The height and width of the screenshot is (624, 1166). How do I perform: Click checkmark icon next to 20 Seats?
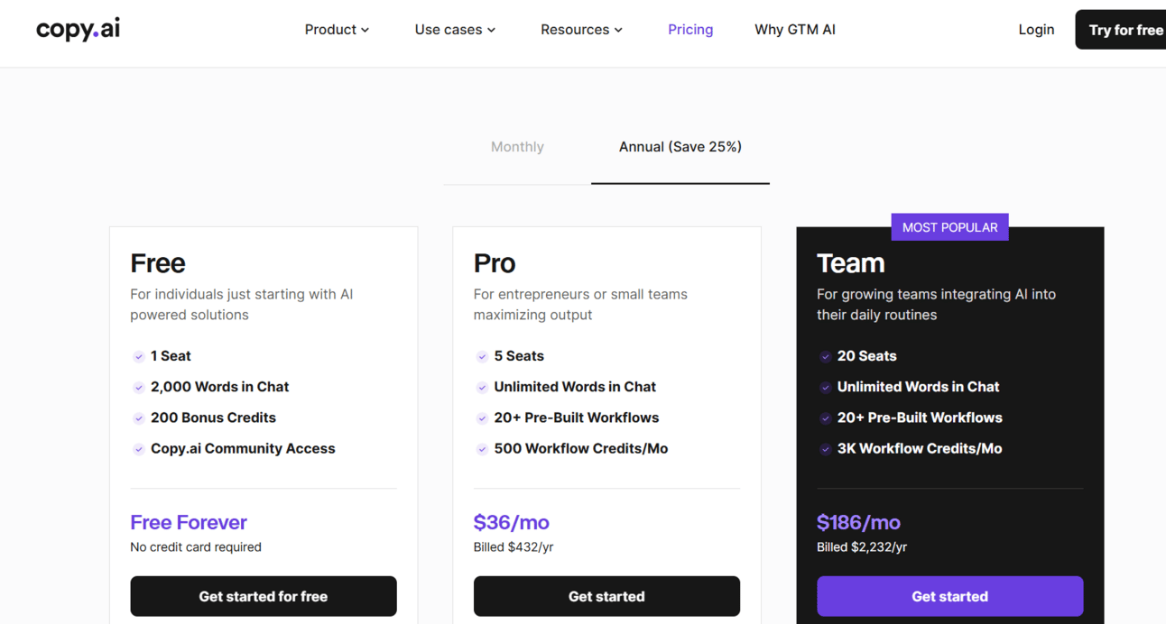coord(825,356)
